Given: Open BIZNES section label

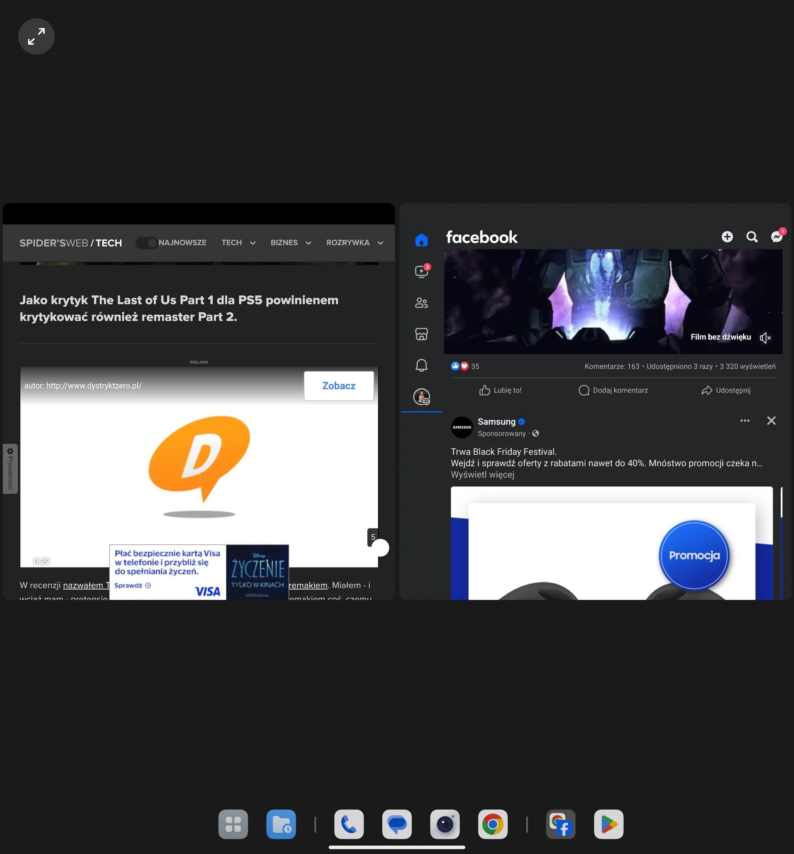Looking at the screenshot, I should click(284, 243).
